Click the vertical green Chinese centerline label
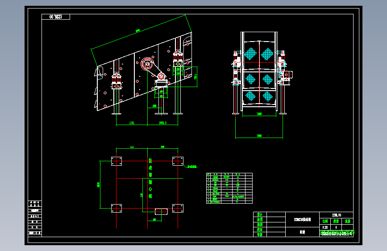 point(150,178)
